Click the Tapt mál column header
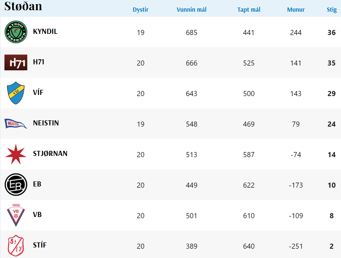 pyautogui.click(x=249, y=10)
